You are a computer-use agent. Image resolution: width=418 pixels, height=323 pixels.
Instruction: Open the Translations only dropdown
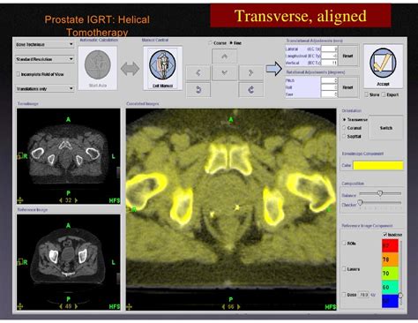(x=44, y=88)
